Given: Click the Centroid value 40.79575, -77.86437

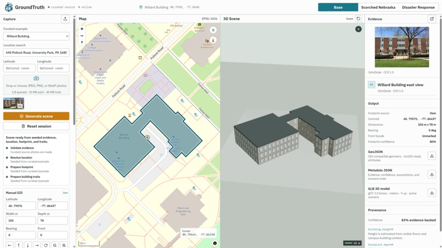Looking at the screenshot, I should [420, 119].
